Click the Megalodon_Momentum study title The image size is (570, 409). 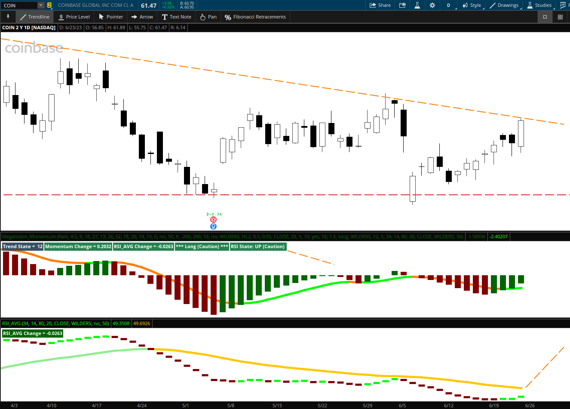tap(232, 237)
